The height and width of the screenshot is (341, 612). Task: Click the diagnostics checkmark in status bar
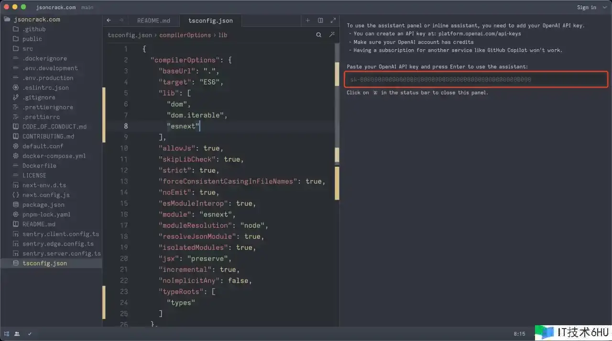pos(30,334)
